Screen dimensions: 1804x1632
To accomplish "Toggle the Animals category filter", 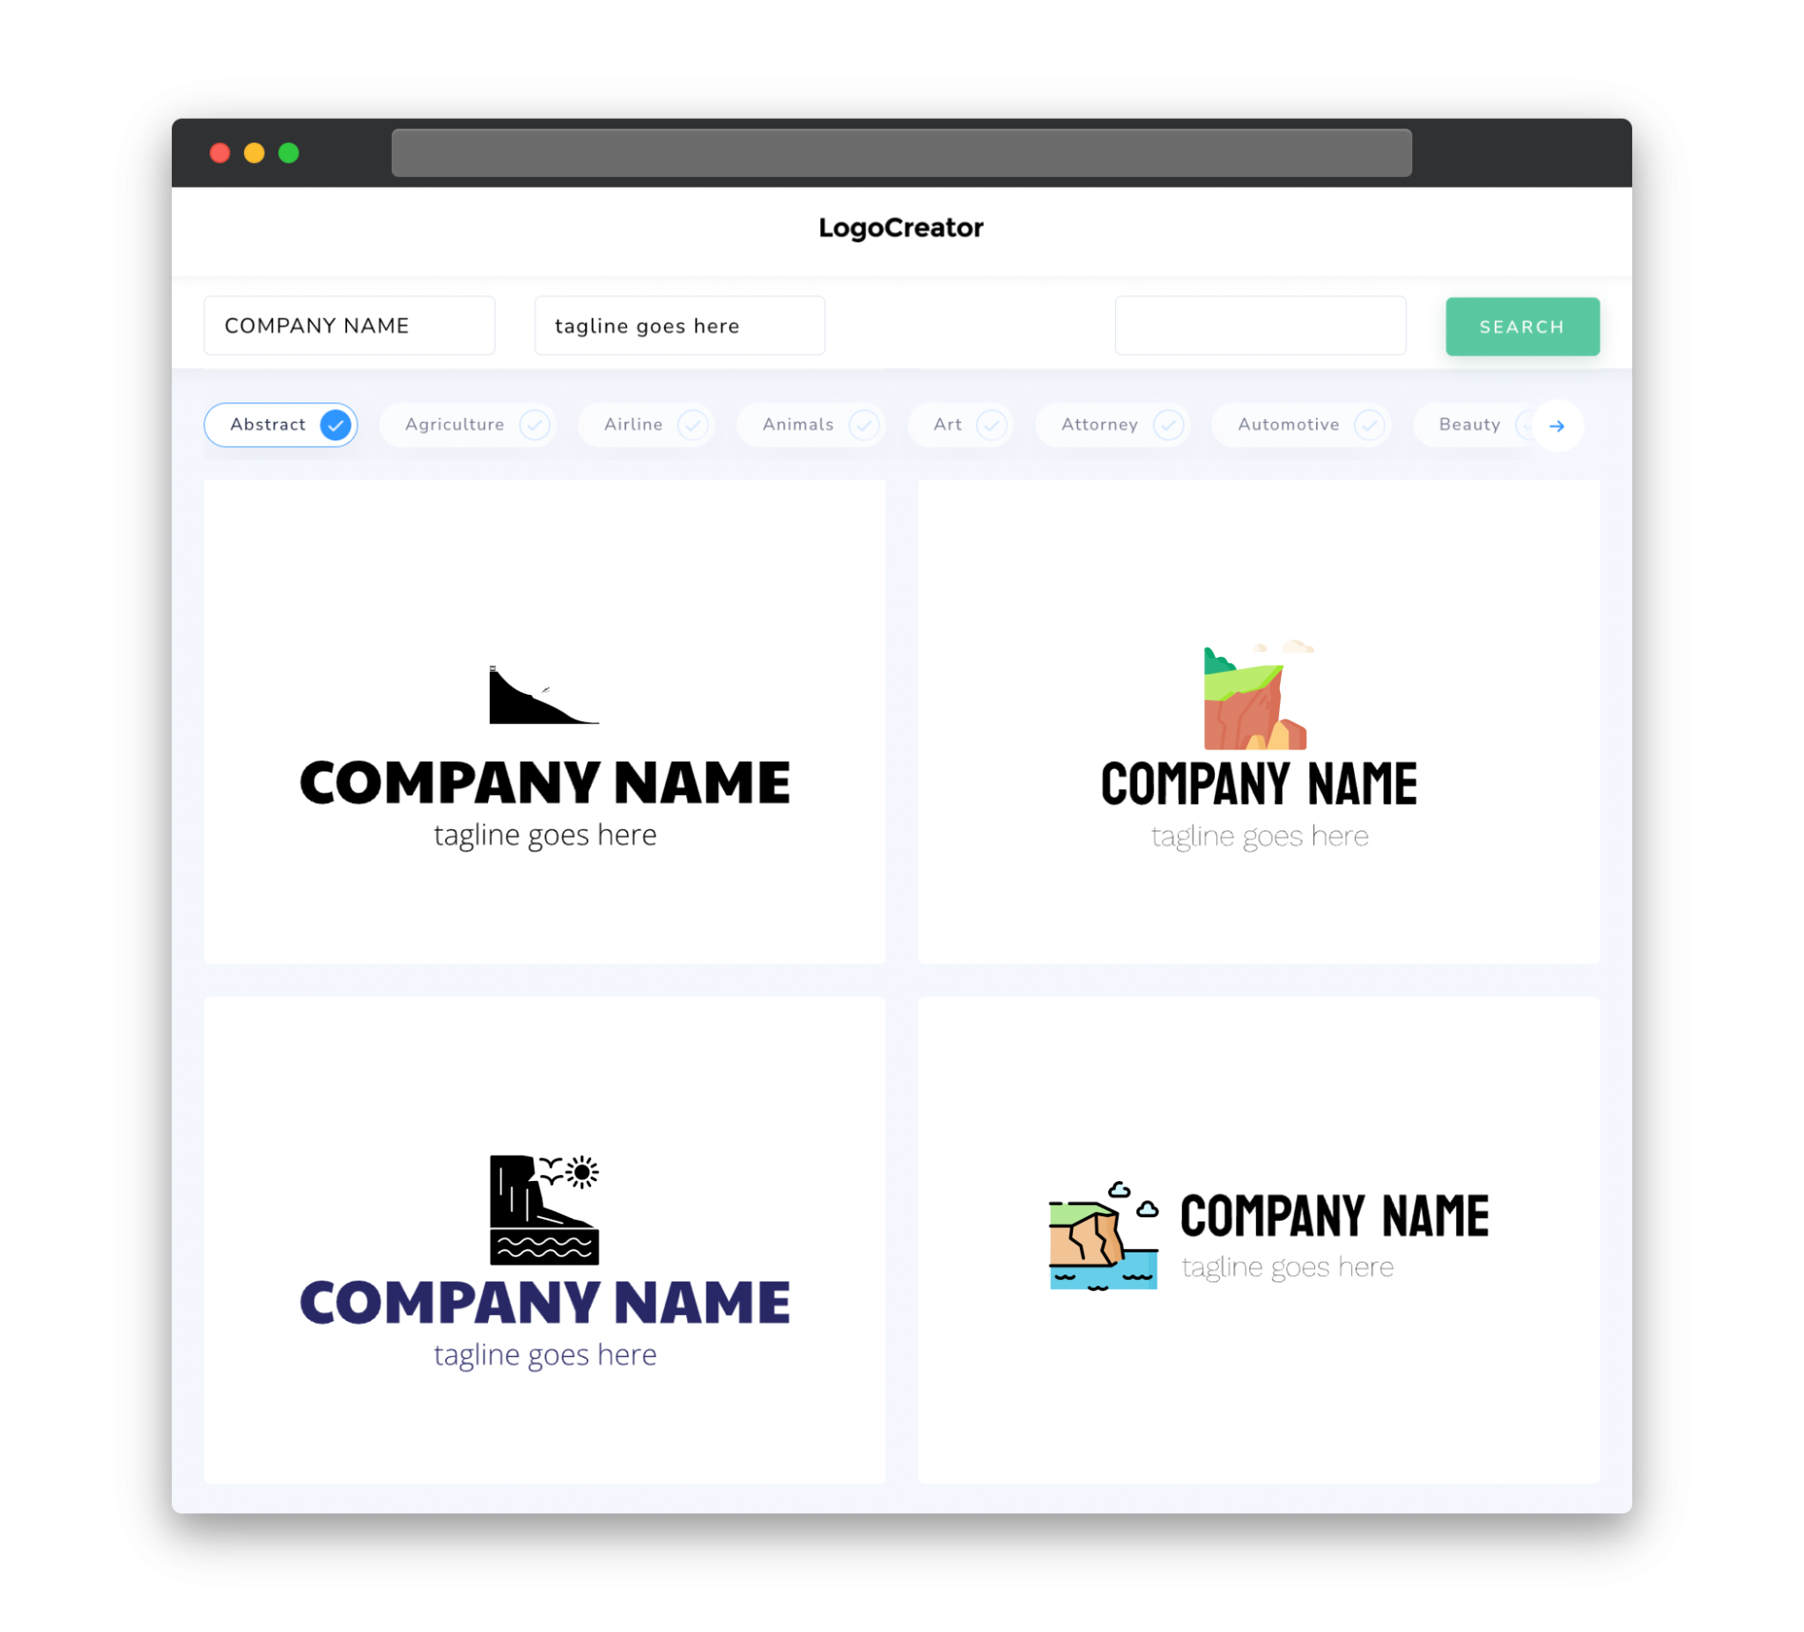I will pos(814,425).
